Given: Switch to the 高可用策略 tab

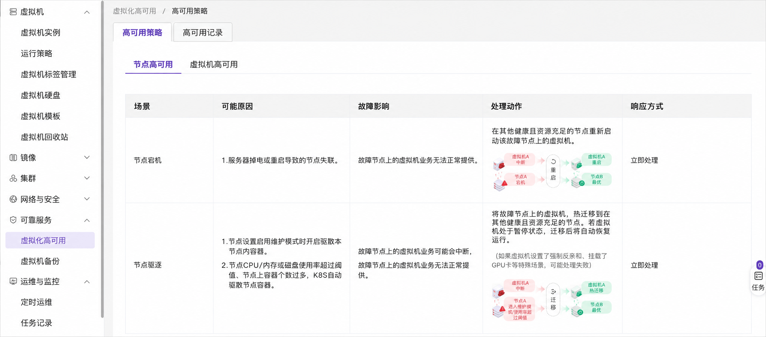Looking at the screenshot, I should (142, 32).
